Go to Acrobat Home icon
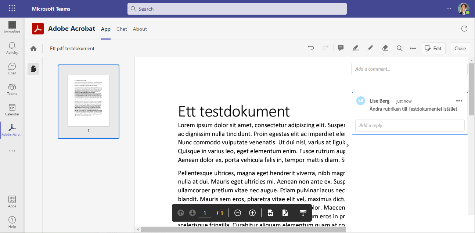Image resolution: width=475 pixels, height=233 pixels. (33, 48)
